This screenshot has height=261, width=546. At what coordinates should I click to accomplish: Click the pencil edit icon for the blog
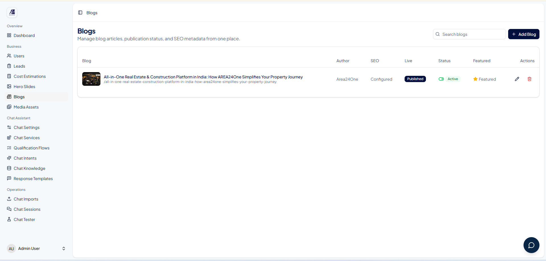pos(517,79)
